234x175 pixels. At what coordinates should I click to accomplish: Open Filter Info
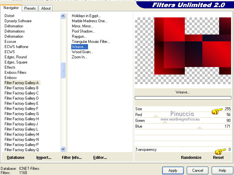72,158
